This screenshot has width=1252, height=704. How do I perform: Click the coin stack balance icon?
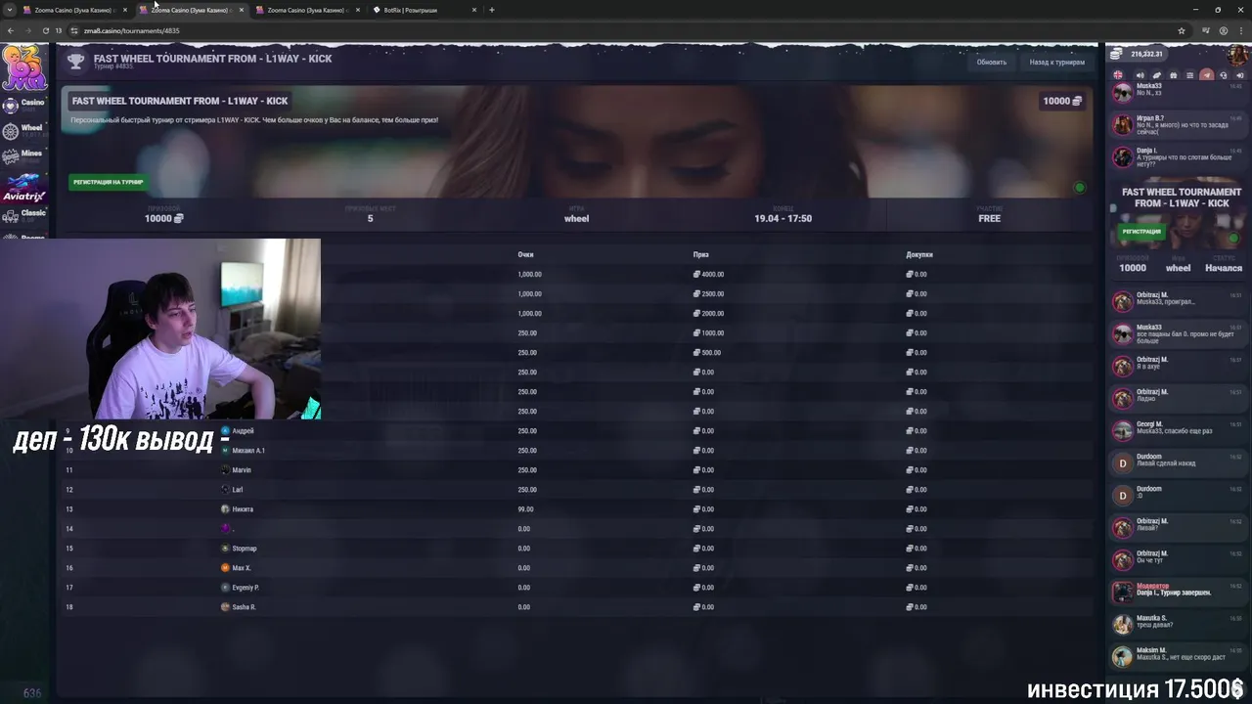point(1118,54)
